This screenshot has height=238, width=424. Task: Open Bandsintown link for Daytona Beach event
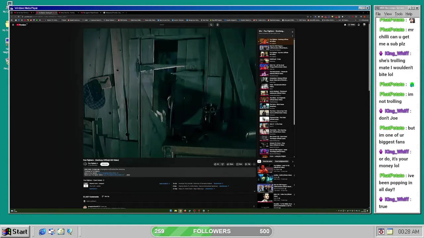click(224, 186)
